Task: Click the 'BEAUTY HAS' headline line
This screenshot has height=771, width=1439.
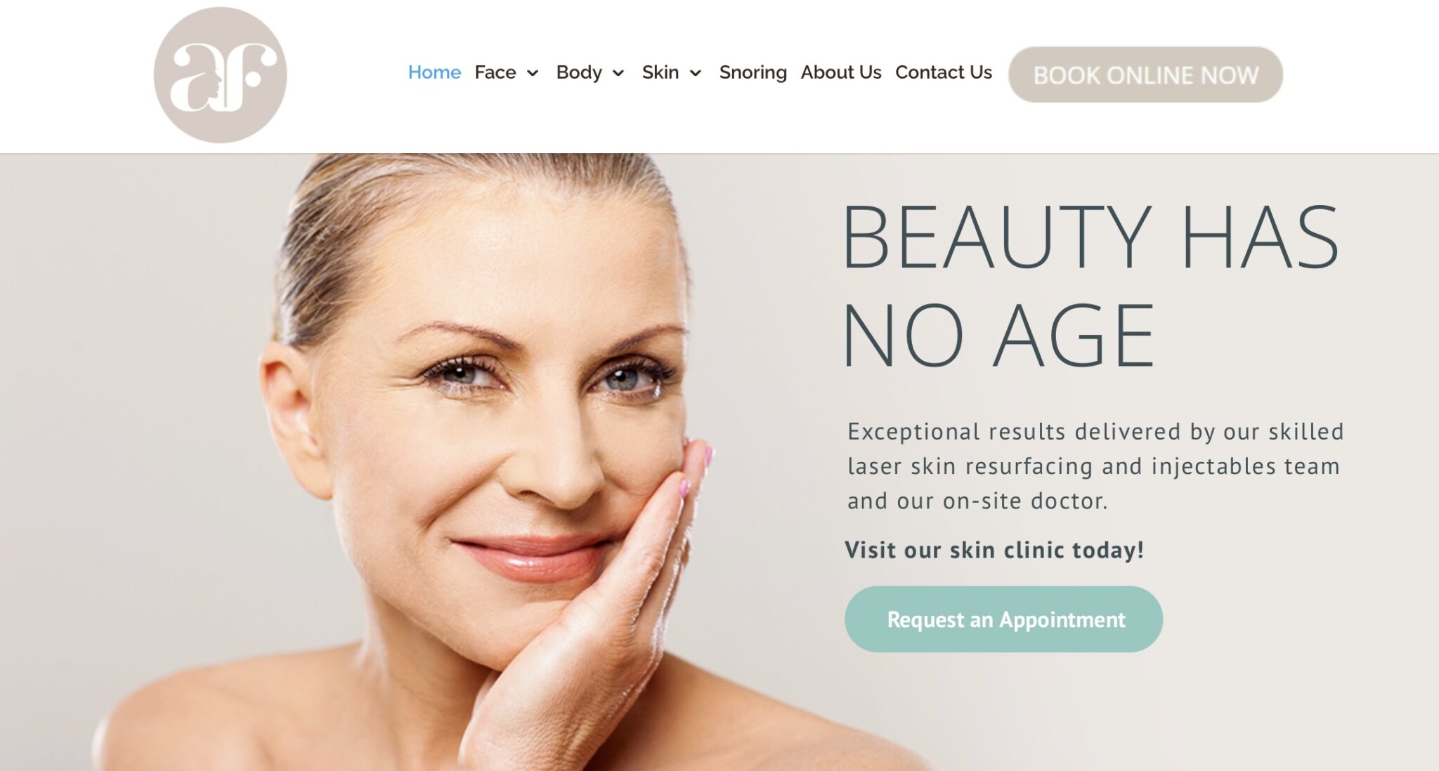Action: [x=1090, y=237]
